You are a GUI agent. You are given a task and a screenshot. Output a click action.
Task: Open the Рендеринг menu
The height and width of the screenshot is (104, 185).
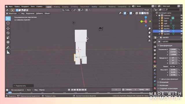coord(25,6)
